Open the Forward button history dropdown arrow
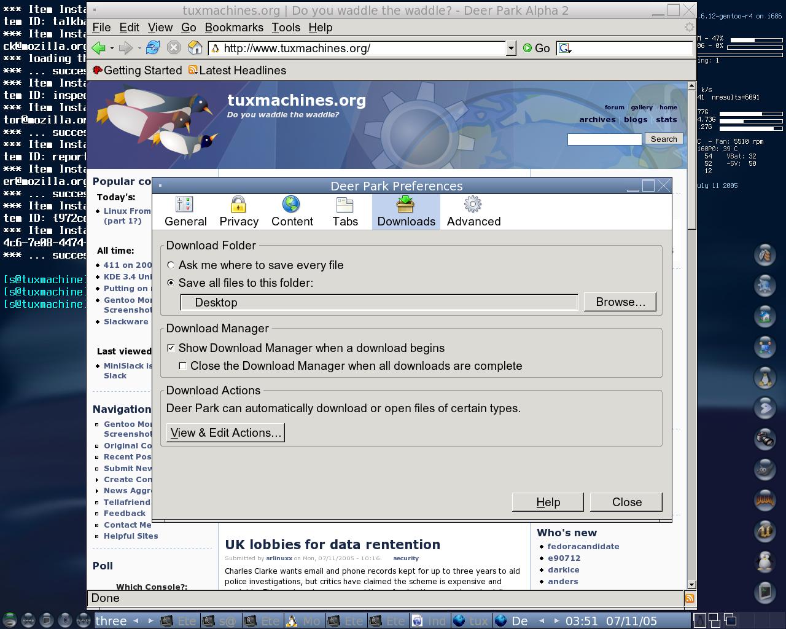The image size is (786, 629). tap(139, 49)
